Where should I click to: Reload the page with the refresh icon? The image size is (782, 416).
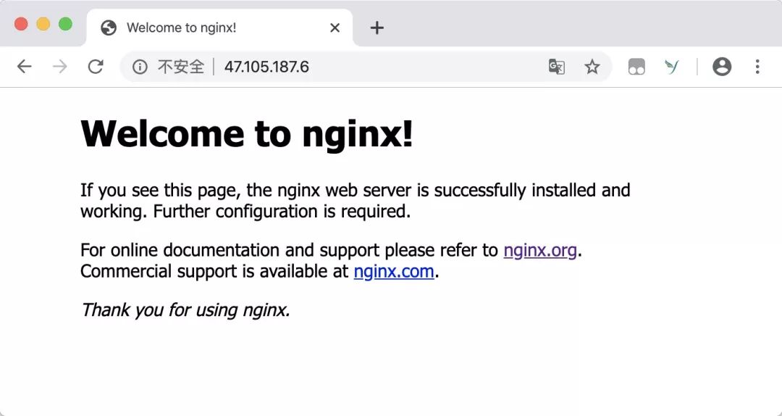pos(96,67)
